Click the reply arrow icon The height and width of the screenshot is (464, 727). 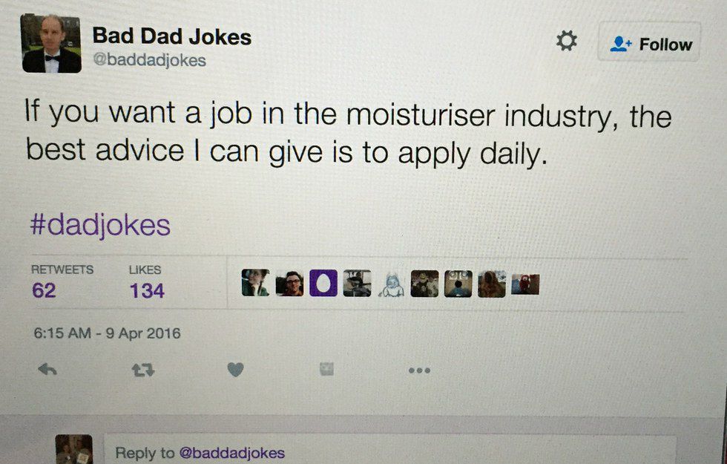click(47, 369)
